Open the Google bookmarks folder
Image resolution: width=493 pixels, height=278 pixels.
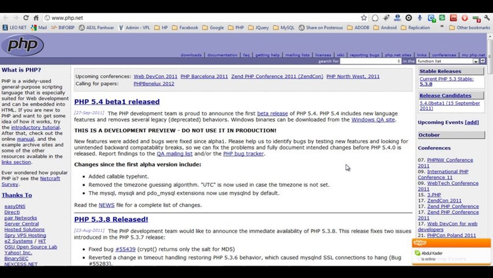click(213, 28)
